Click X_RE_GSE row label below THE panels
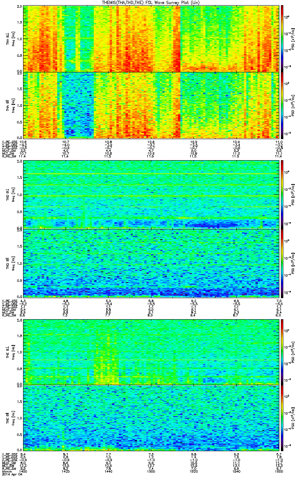Viewport: 298px width, 477px height. pyautogui.click(x=9, y=454)
